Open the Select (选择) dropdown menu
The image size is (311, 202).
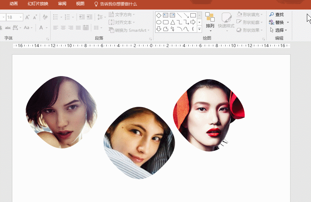pyautogui.click(x=279, y=30)
